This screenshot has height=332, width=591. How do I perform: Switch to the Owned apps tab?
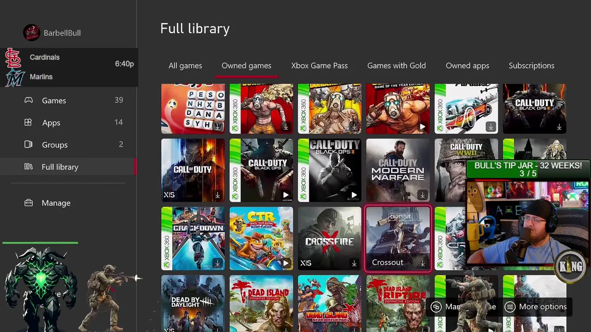(467, 65)
